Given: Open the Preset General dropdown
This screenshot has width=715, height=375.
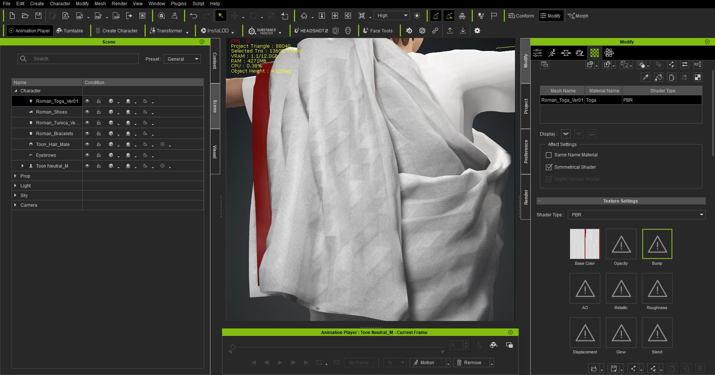Looking at the screenshot, I should point(182,59).
